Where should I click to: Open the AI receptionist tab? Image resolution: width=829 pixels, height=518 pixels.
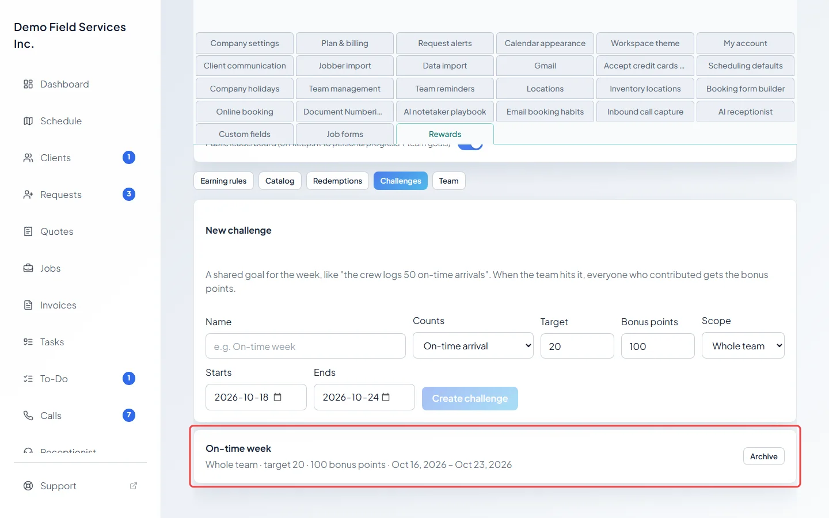(746, 112)
